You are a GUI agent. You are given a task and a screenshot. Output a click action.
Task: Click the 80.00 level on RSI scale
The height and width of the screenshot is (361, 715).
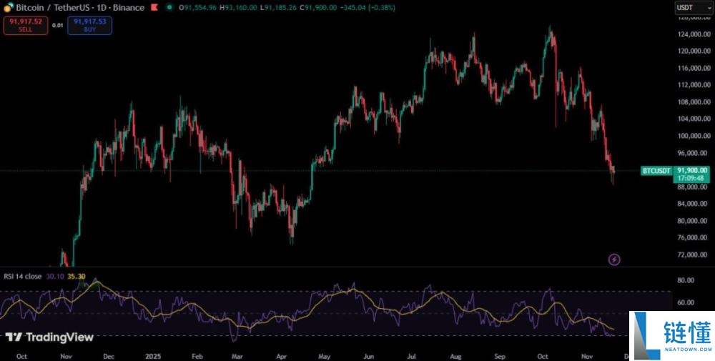tap(686, 280)
